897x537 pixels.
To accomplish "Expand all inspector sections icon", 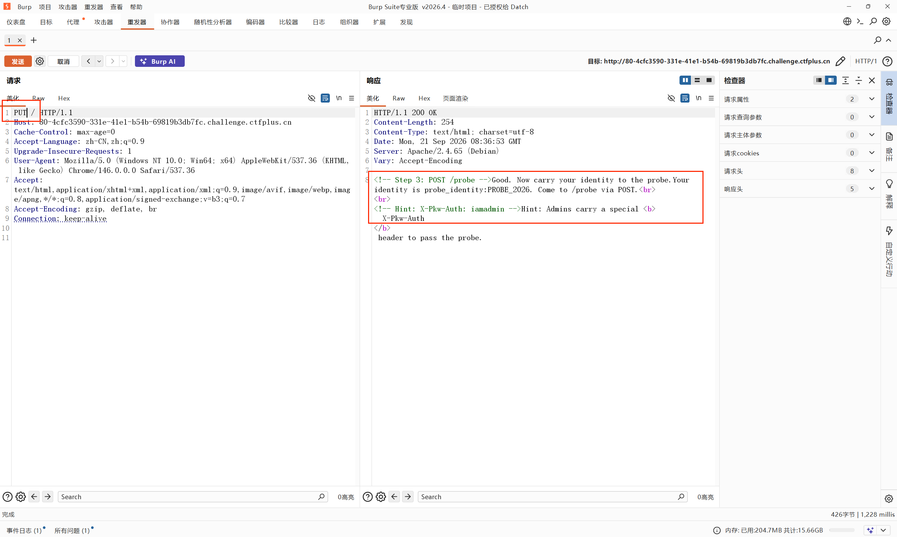I will pyautogui.click(x=845, y=80).
